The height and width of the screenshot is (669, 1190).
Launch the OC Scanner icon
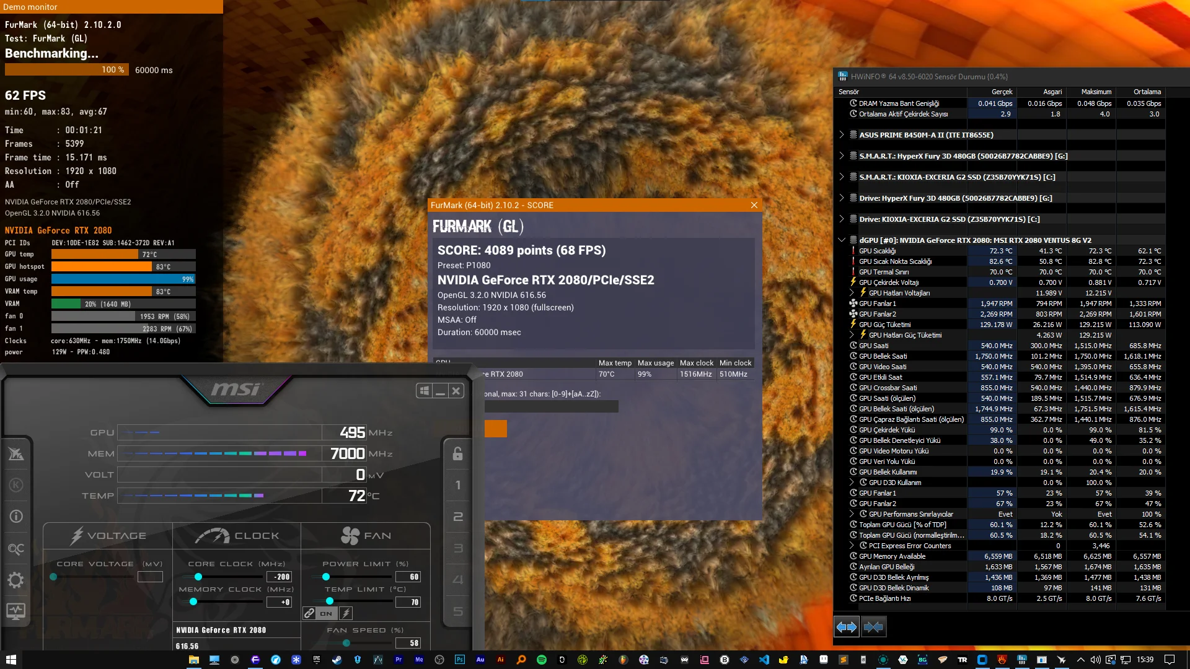pos(16,549)
